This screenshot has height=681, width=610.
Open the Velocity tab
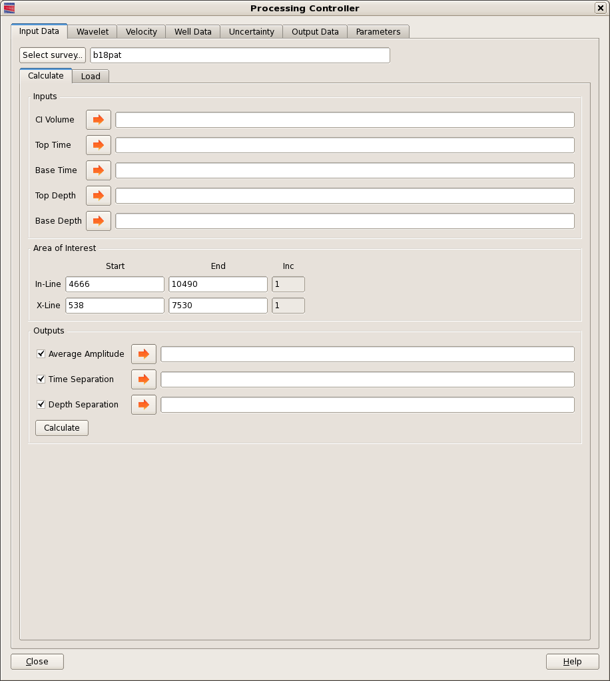click(x=141, y=32)
